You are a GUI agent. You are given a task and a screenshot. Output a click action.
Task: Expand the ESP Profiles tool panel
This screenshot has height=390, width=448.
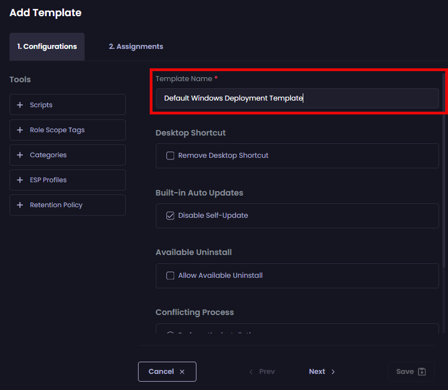point(67,180)
